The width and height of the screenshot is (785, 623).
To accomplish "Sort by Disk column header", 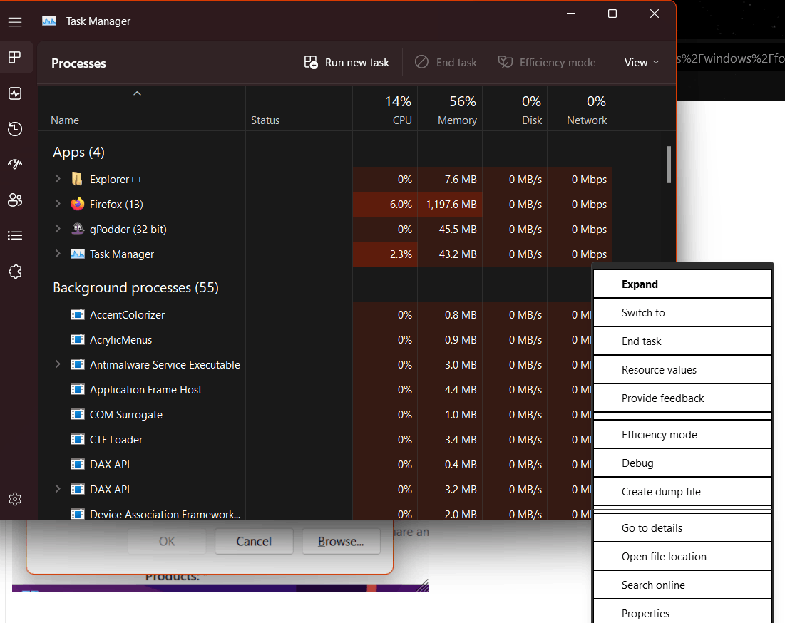I will pyautogui.click(x=515, y=110).
